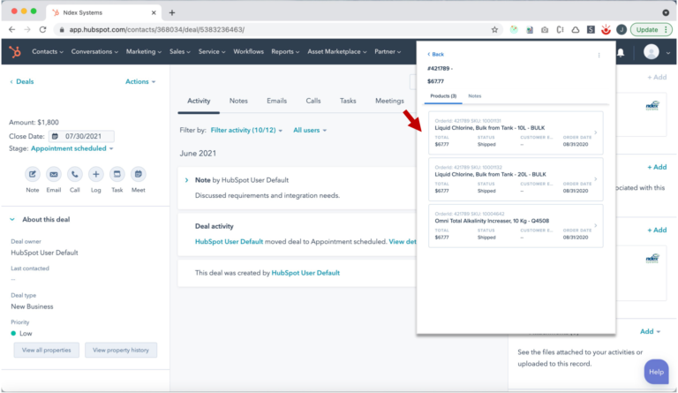Open the Partner navigation menu
The height and width of the screenshot is (393, 678).
(388, 52)
